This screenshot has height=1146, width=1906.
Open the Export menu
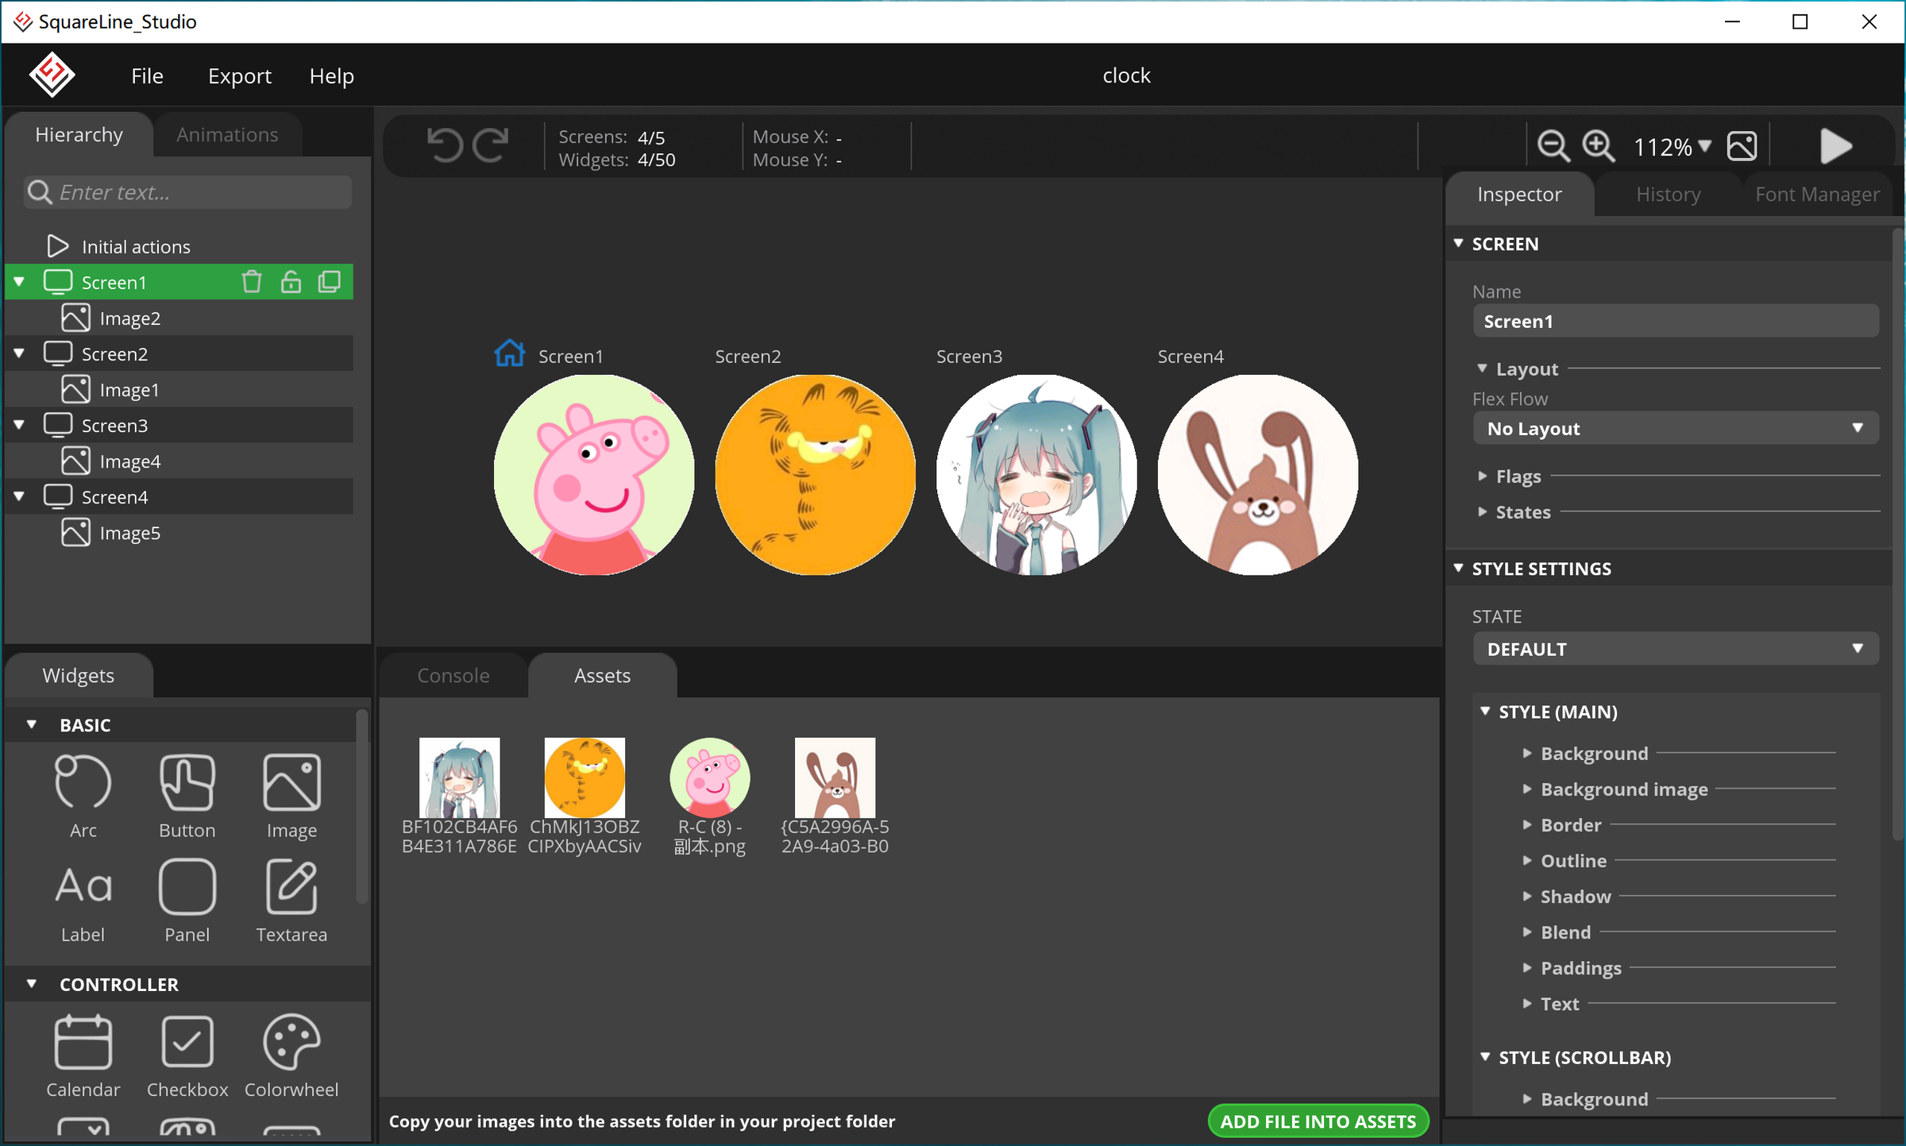pos(239,76)
